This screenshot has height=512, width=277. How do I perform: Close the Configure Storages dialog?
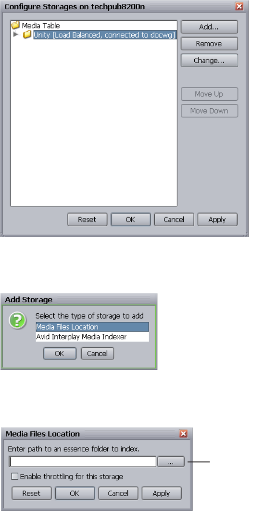click(x=239, y=6)
